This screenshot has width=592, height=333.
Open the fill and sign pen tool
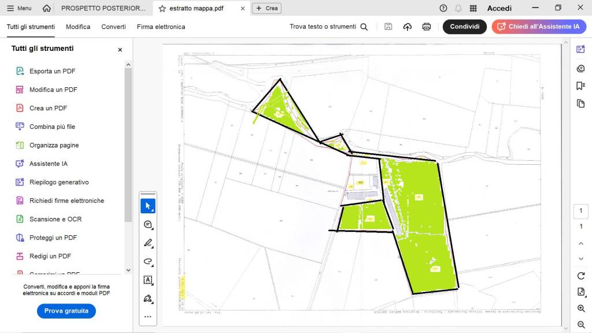pos(148,298)
